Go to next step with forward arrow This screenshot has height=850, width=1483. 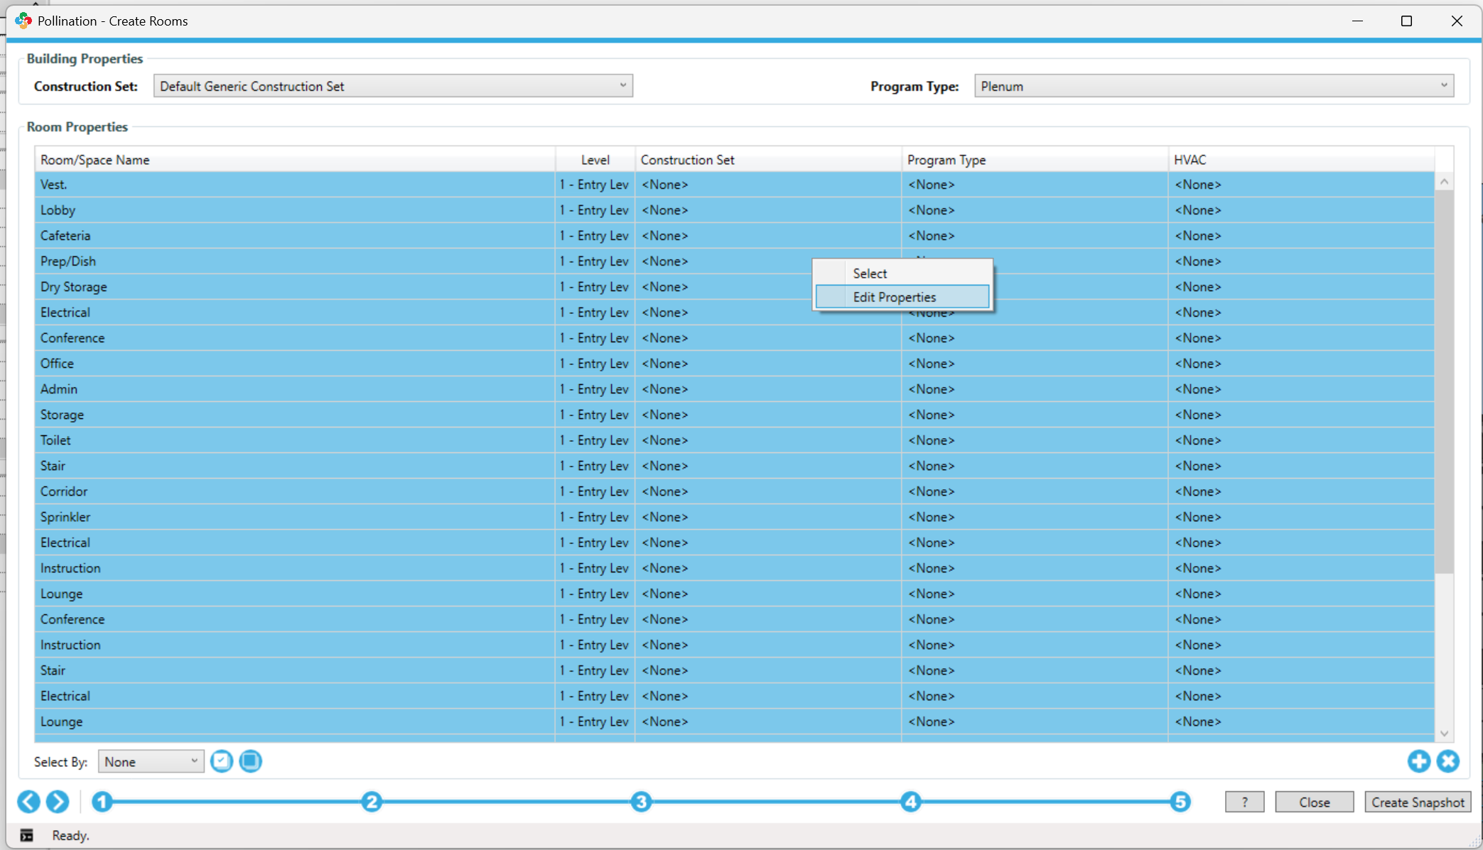pos(58,802)
